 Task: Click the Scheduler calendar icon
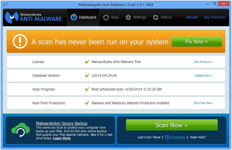click(x=167, y=137)
